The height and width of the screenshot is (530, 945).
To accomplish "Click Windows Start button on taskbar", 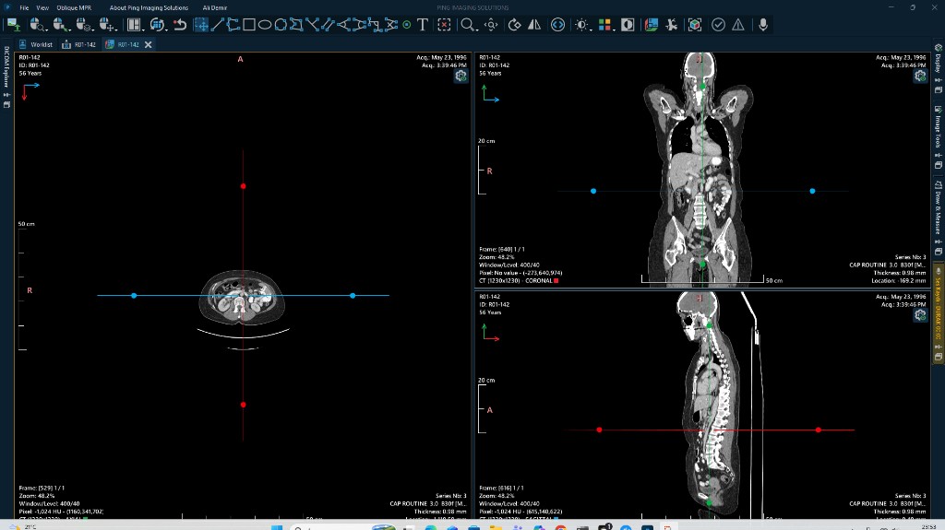I will [x=277, y=527].
